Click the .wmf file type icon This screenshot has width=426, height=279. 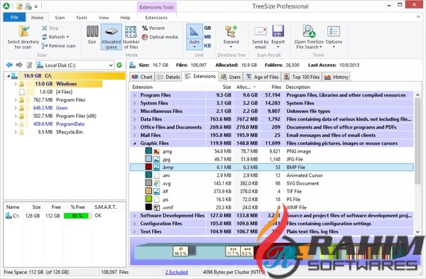tap(156, 207)
